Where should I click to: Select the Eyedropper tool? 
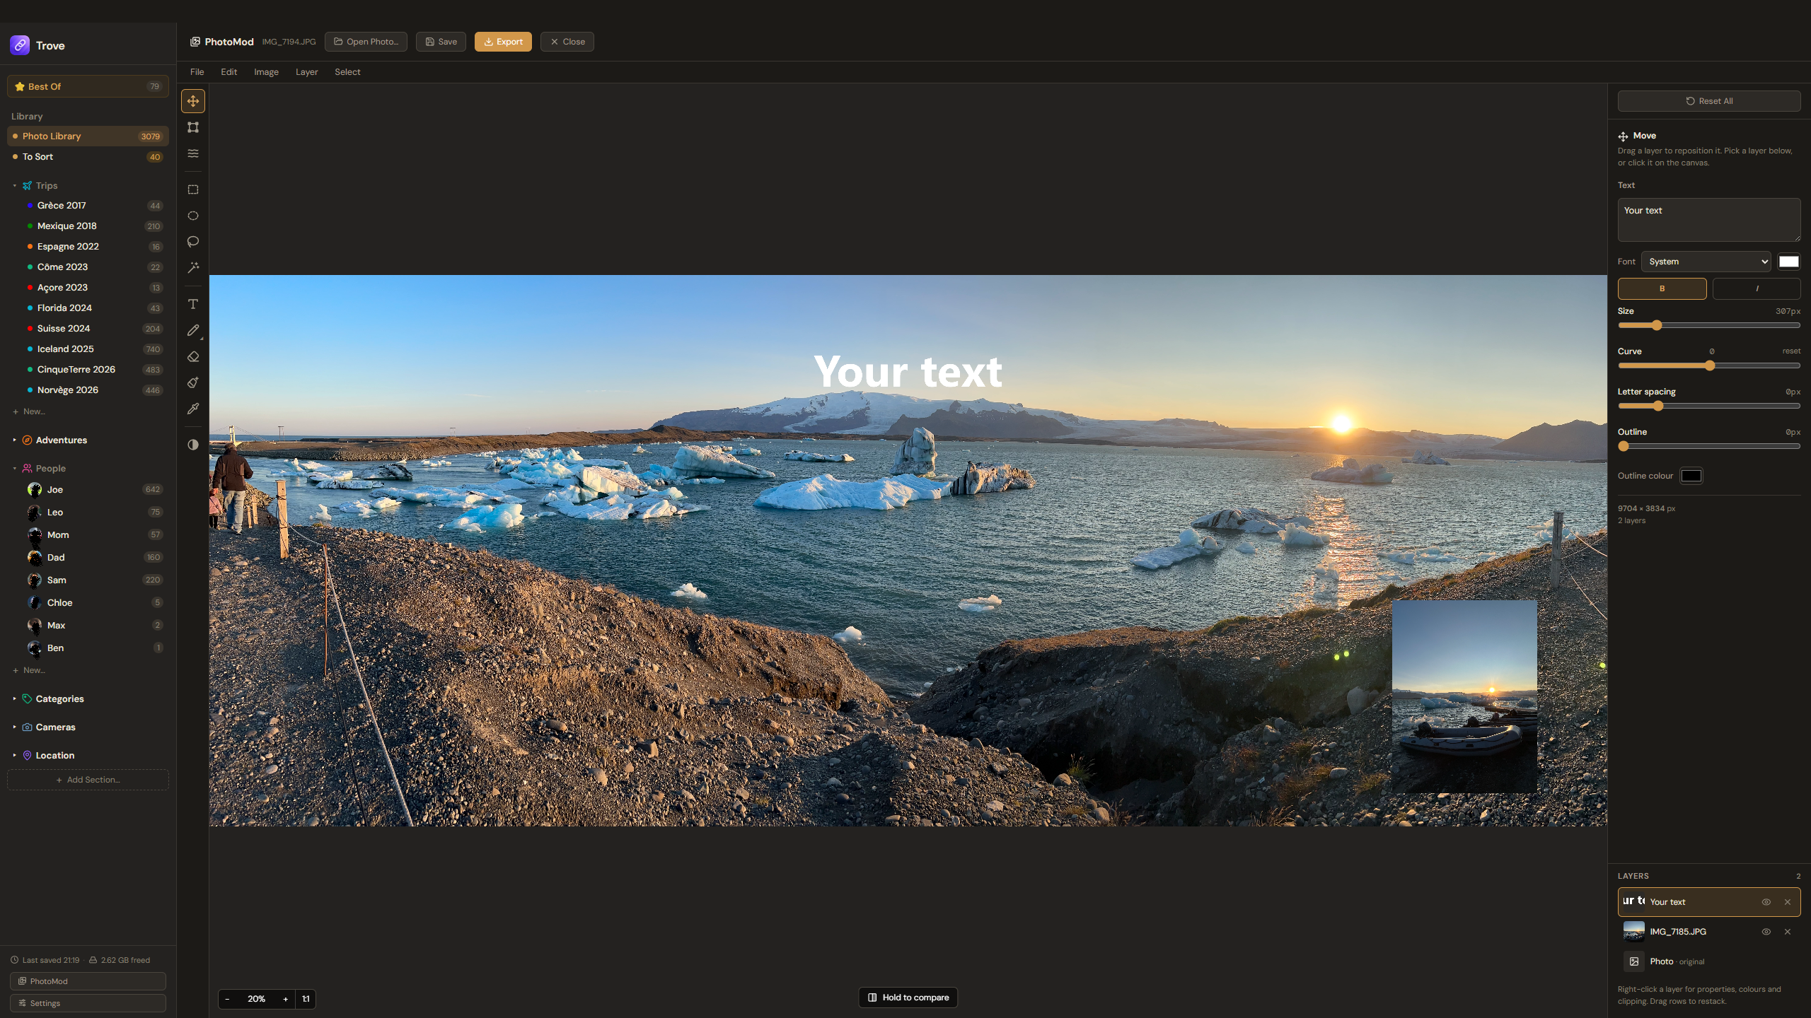pyautogui.click(x=192, y=409)
